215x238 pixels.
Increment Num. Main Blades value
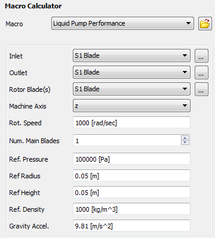tap(185, 138)
